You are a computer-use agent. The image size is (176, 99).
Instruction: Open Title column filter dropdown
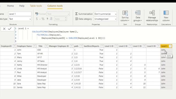pos(46,46)
